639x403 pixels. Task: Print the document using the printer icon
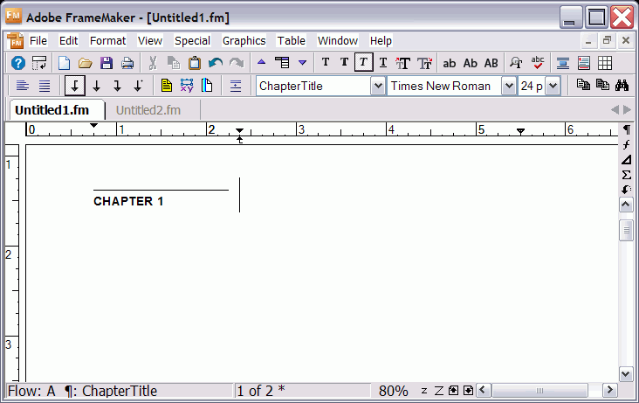pyautogui.click(x=127, y=63)
